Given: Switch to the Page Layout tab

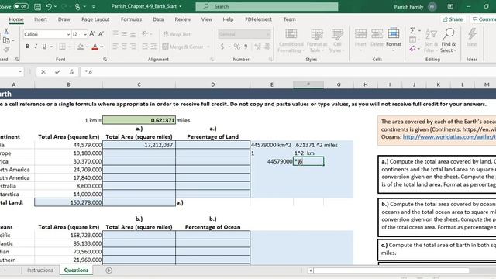Looking at the screenshot, I should (x=95, y=19).
